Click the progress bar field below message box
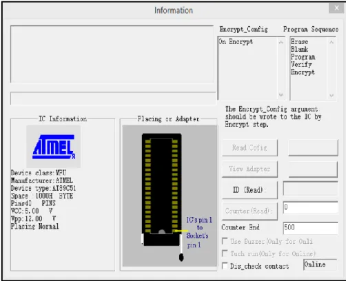 (x=113, y=98)
